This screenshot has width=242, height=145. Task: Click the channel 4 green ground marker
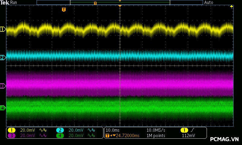pyautogui.click(x=3, y=108)
